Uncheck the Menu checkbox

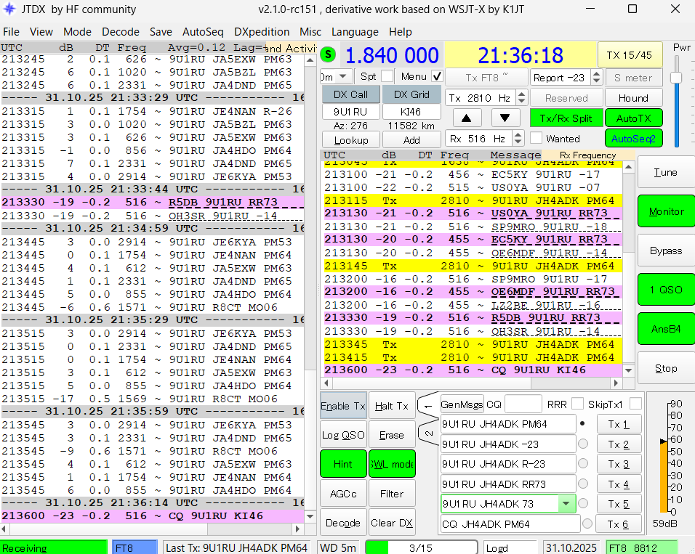(x=437, y=76)
